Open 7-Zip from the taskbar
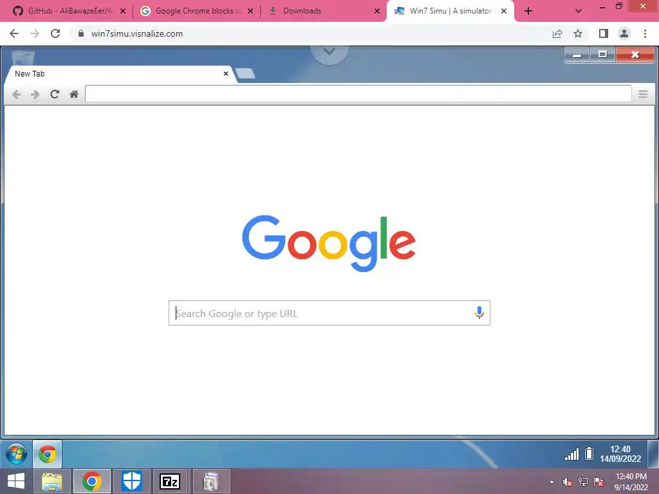This screenshot has height=494, width=659. 170,481
